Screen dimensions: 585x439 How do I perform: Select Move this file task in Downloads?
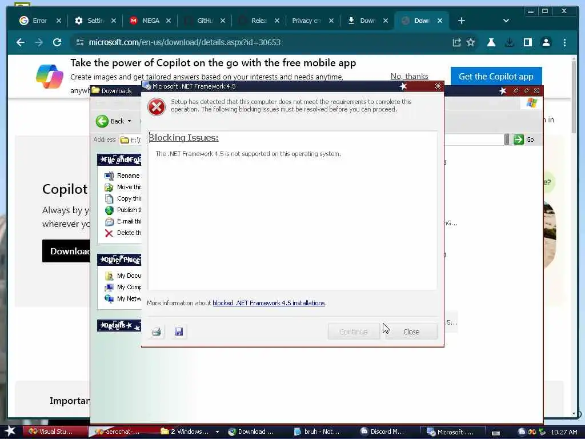click(123, 187)
